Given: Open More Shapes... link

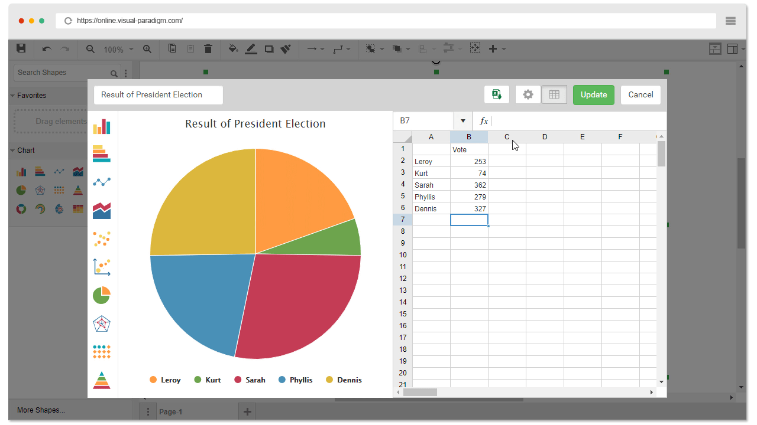Looking at the screenshot, I should tap(41, 410).
